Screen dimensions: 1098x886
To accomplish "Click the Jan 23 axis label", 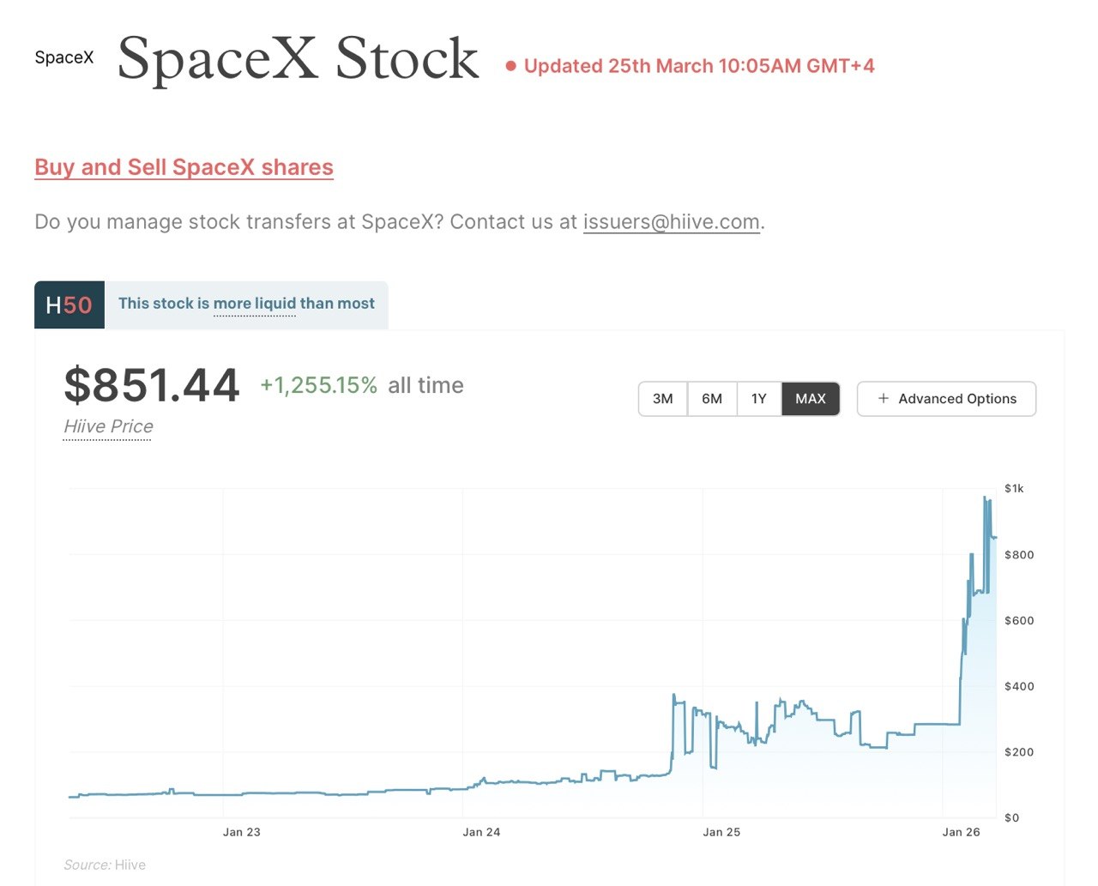I will coord(241,832).
